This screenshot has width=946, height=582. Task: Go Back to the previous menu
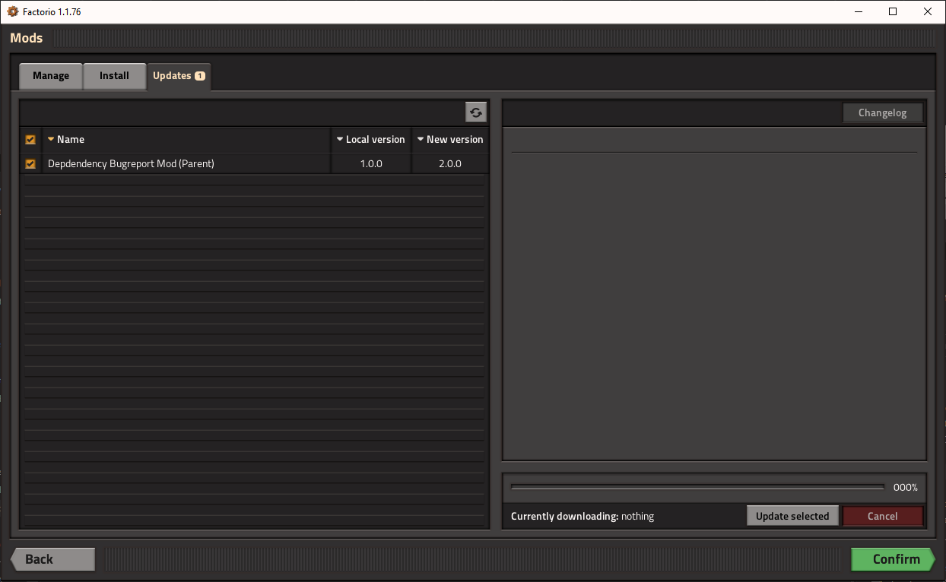click(x=52, y=559)
